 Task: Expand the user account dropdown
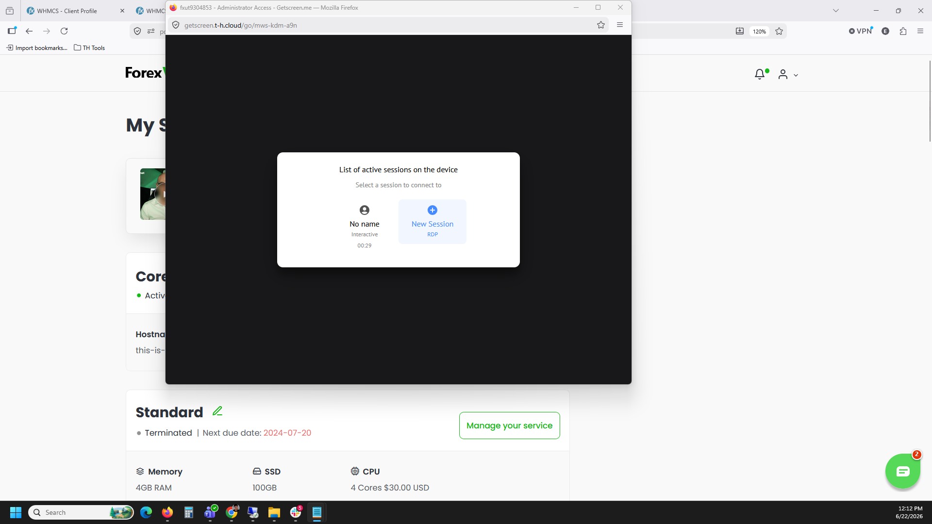click(788, 75)
